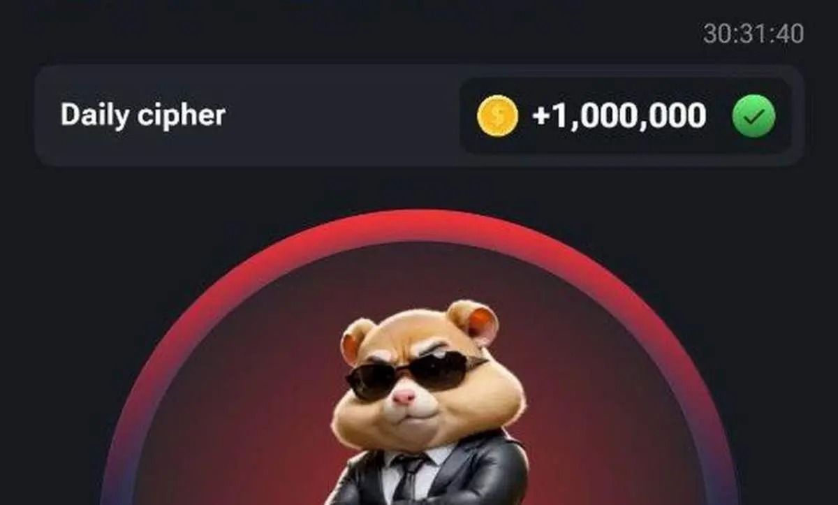Click the Daily cipher label
The image size is (838, 505).
142,115
